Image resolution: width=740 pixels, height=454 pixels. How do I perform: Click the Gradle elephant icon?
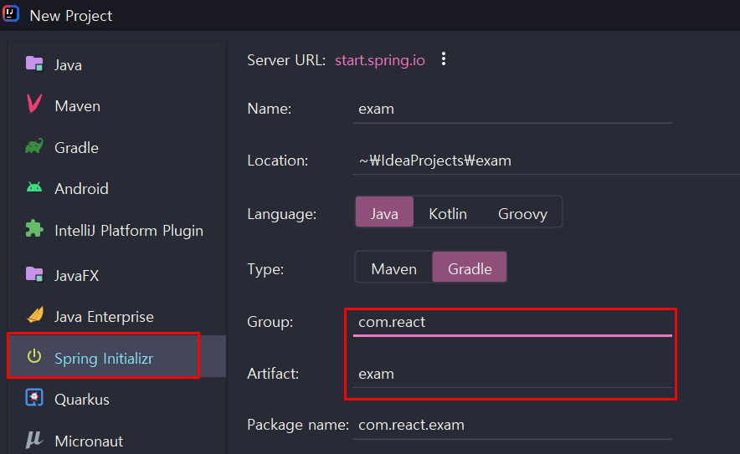pos(34,146)
